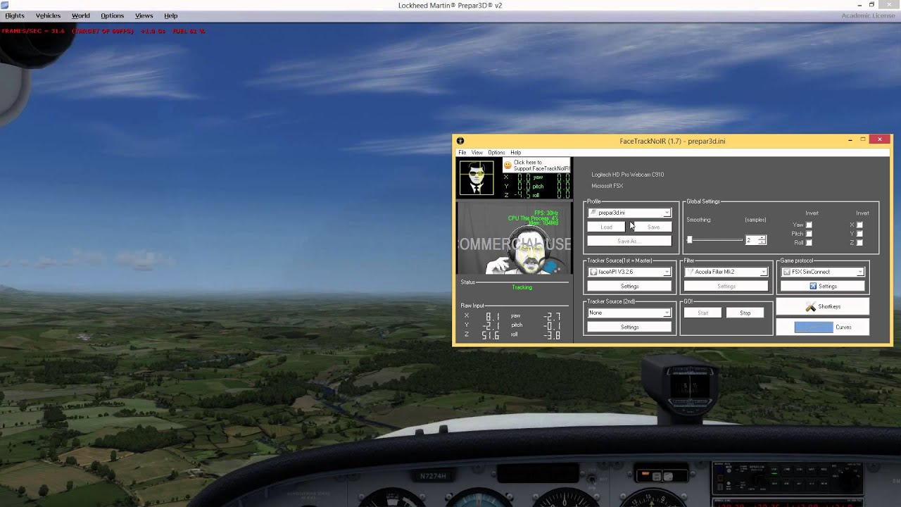Click the webcam tracking video preview

point(514,238)
